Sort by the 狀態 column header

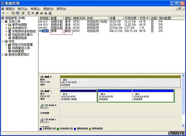[x=97, y=18]
